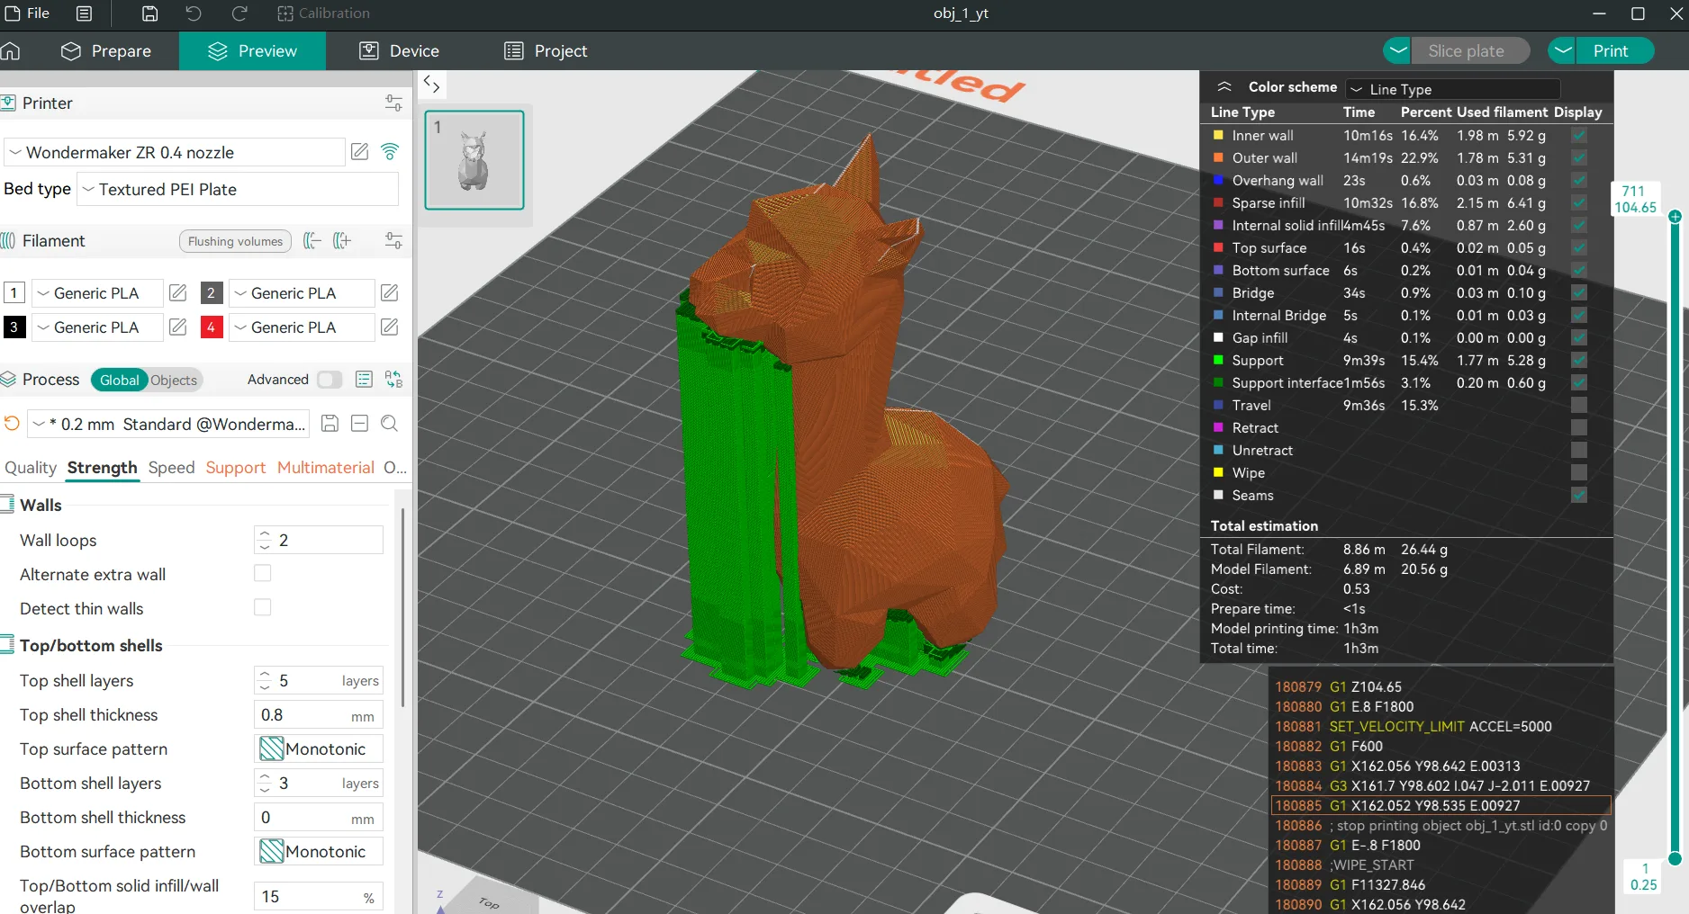This screenshot has width=1689, height=914.
Task: Collapse the Color scheme legend panel
Action: 1224,87
